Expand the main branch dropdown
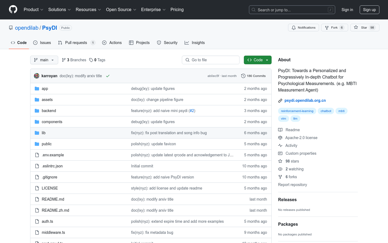Image resolution: width=388 pixels, height=243 pixels. point(44,60)
